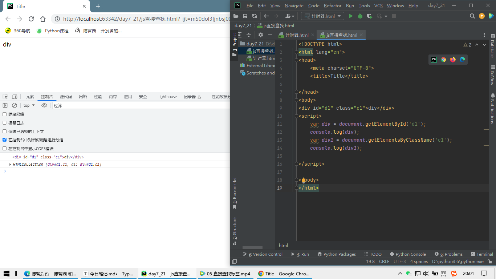Open Search Everywhere magnifier in PyCharm

[x=472, y=16]
